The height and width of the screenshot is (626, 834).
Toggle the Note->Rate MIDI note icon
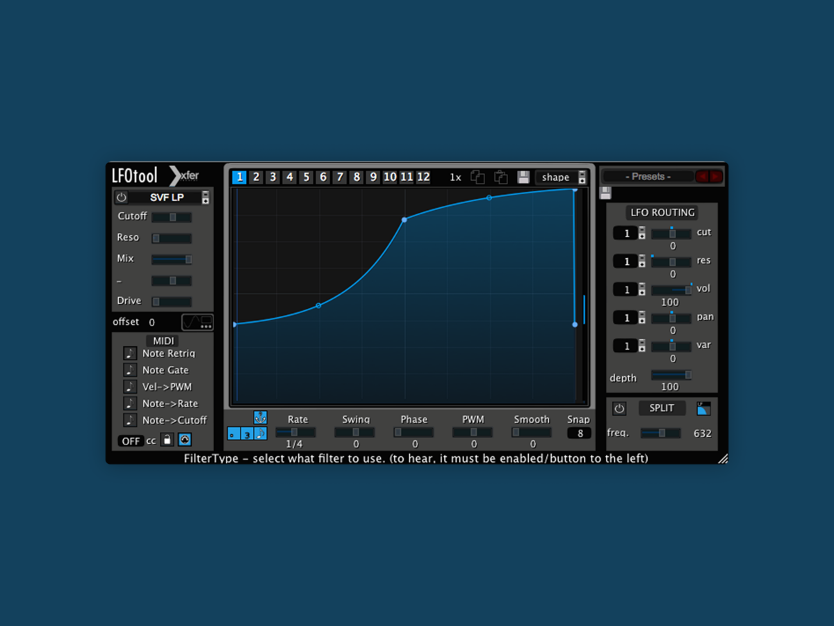coord(130,403)
